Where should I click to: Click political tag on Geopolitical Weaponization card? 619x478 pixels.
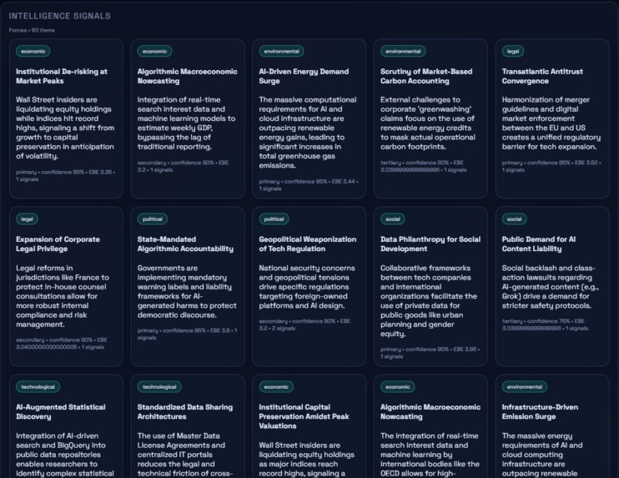274,219
